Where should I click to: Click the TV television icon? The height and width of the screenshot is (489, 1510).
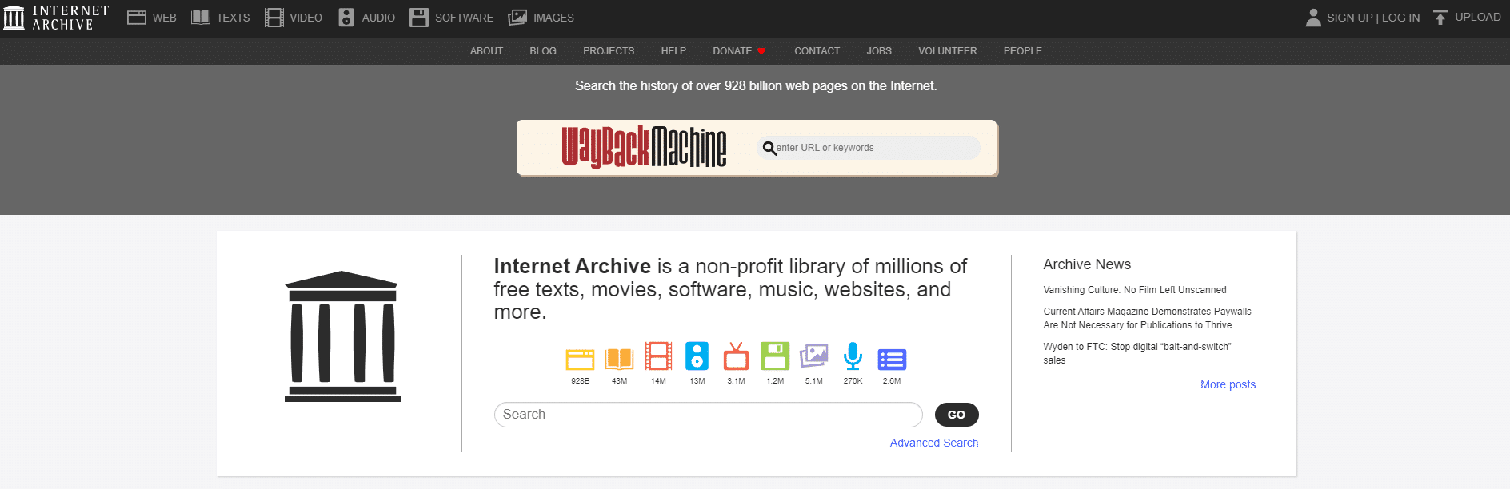736,356
